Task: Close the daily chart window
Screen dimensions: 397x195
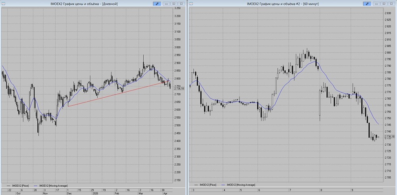Action: pyautogui.click(x=181, y=4)
